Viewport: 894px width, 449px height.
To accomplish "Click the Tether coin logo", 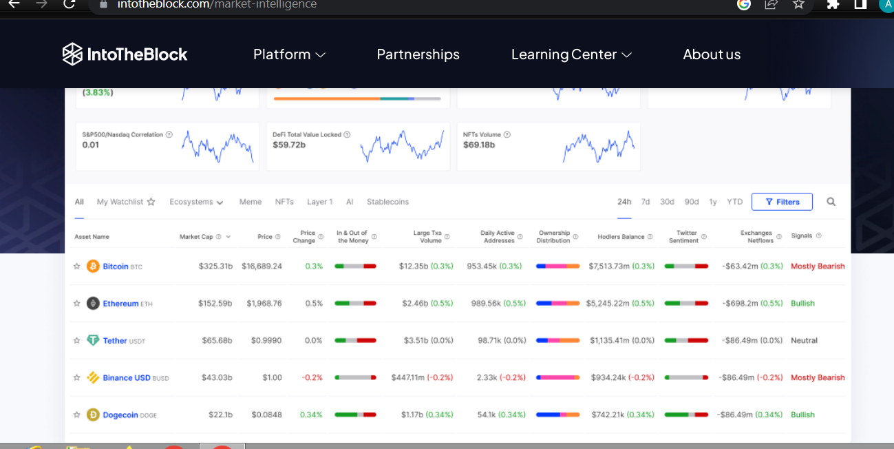I will click(x=93, y=340).
